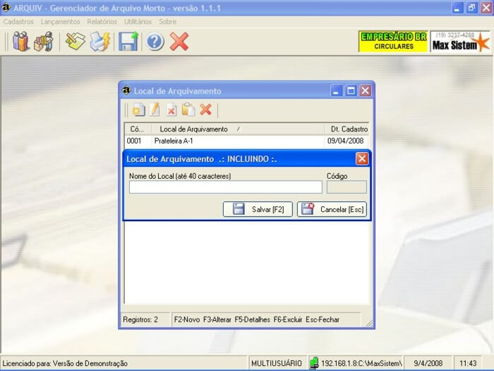This screenshot has width=494, height=371.
Task: Sort by Dt. Cadastro column header
Action: [x=347, y=129]
